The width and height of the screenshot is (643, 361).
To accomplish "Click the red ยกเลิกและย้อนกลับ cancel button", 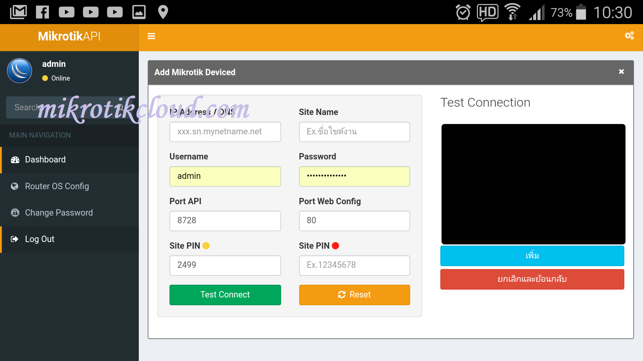I will point(532,279).
